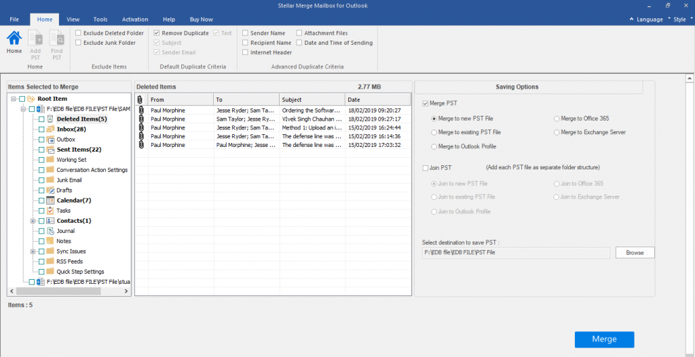Check the Internet Header criteria box
The image size is (695, 357).
tap(245, 53)
